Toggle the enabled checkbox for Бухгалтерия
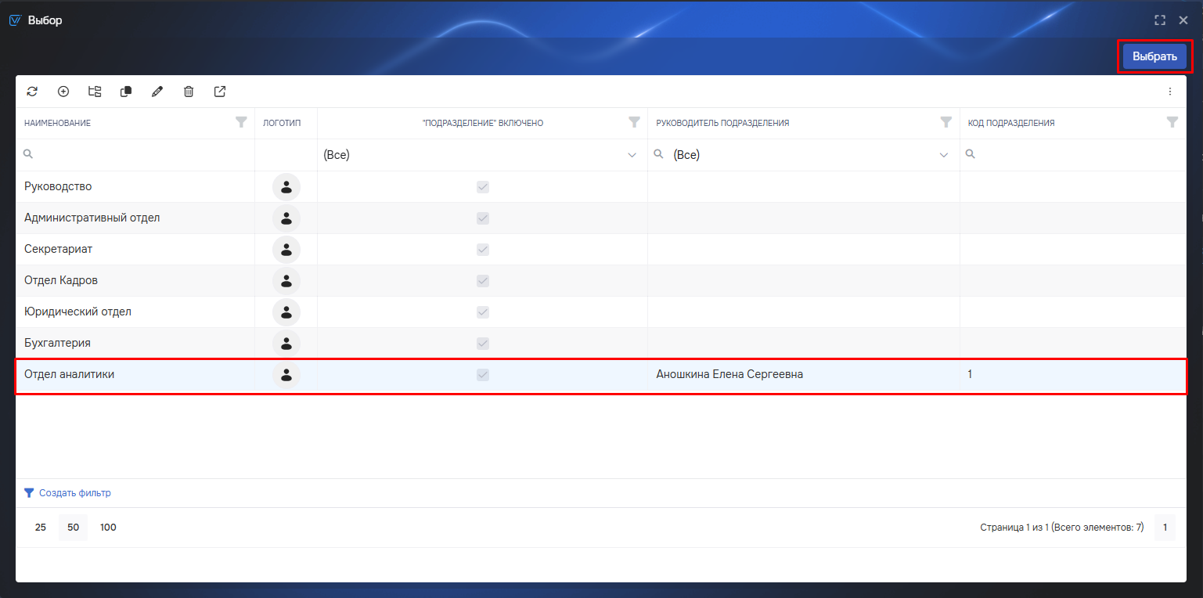This screenshot has height=598, width=1203. tap(483, 344)
